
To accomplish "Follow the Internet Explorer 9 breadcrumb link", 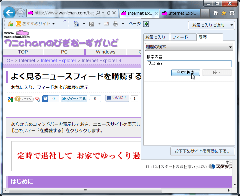I will (101, 61).
